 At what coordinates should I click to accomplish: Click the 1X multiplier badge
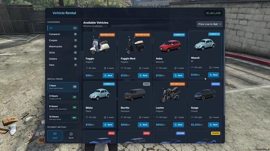click(x=75, y=87)
